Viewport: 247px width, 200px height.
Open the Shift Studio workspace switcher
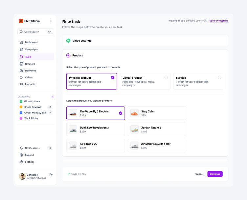pyautogui.click(x=51, y=21)
